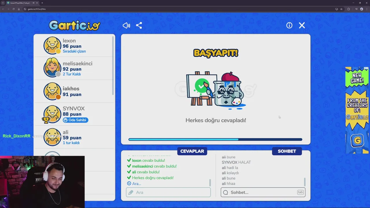Viewport: 370px width, 208px height.
Task: Click the 'SYNVOX HALAT' chat message
Action: [236, 162]
